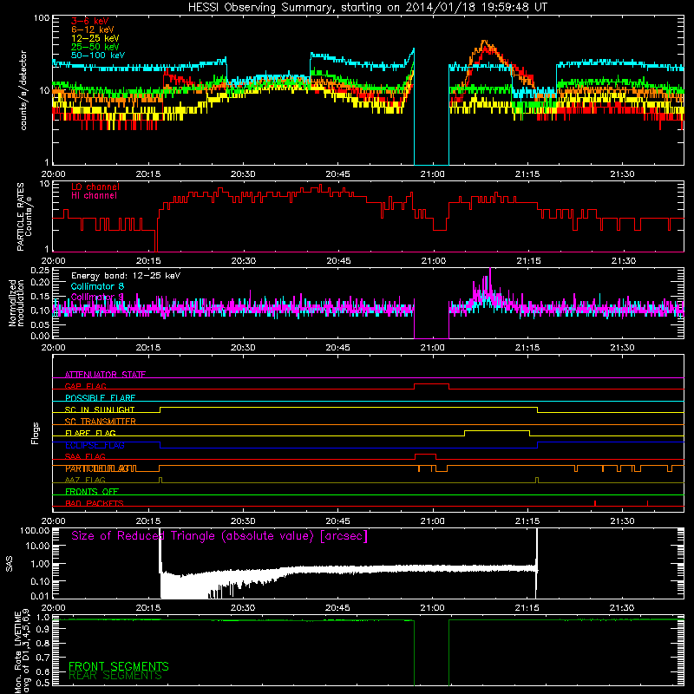694x694 pixels.
Task: Click the raised SAA FLAG step segment
Action: [x=426, y=454]
